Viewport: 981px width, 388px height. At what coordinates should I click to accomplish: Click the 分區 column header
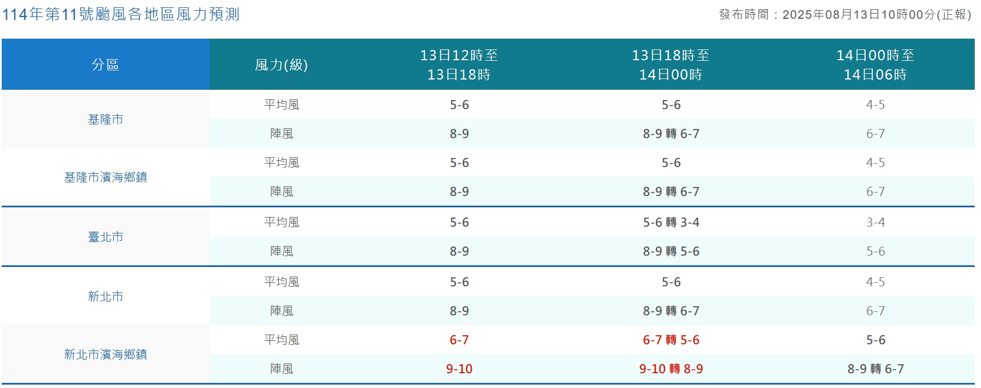(x=105, y=65)
